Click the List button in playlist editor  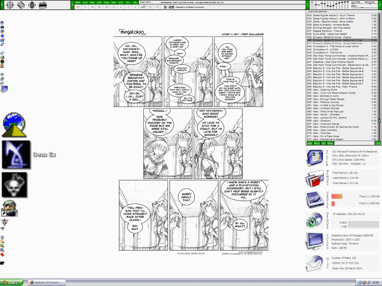(377, 143)
